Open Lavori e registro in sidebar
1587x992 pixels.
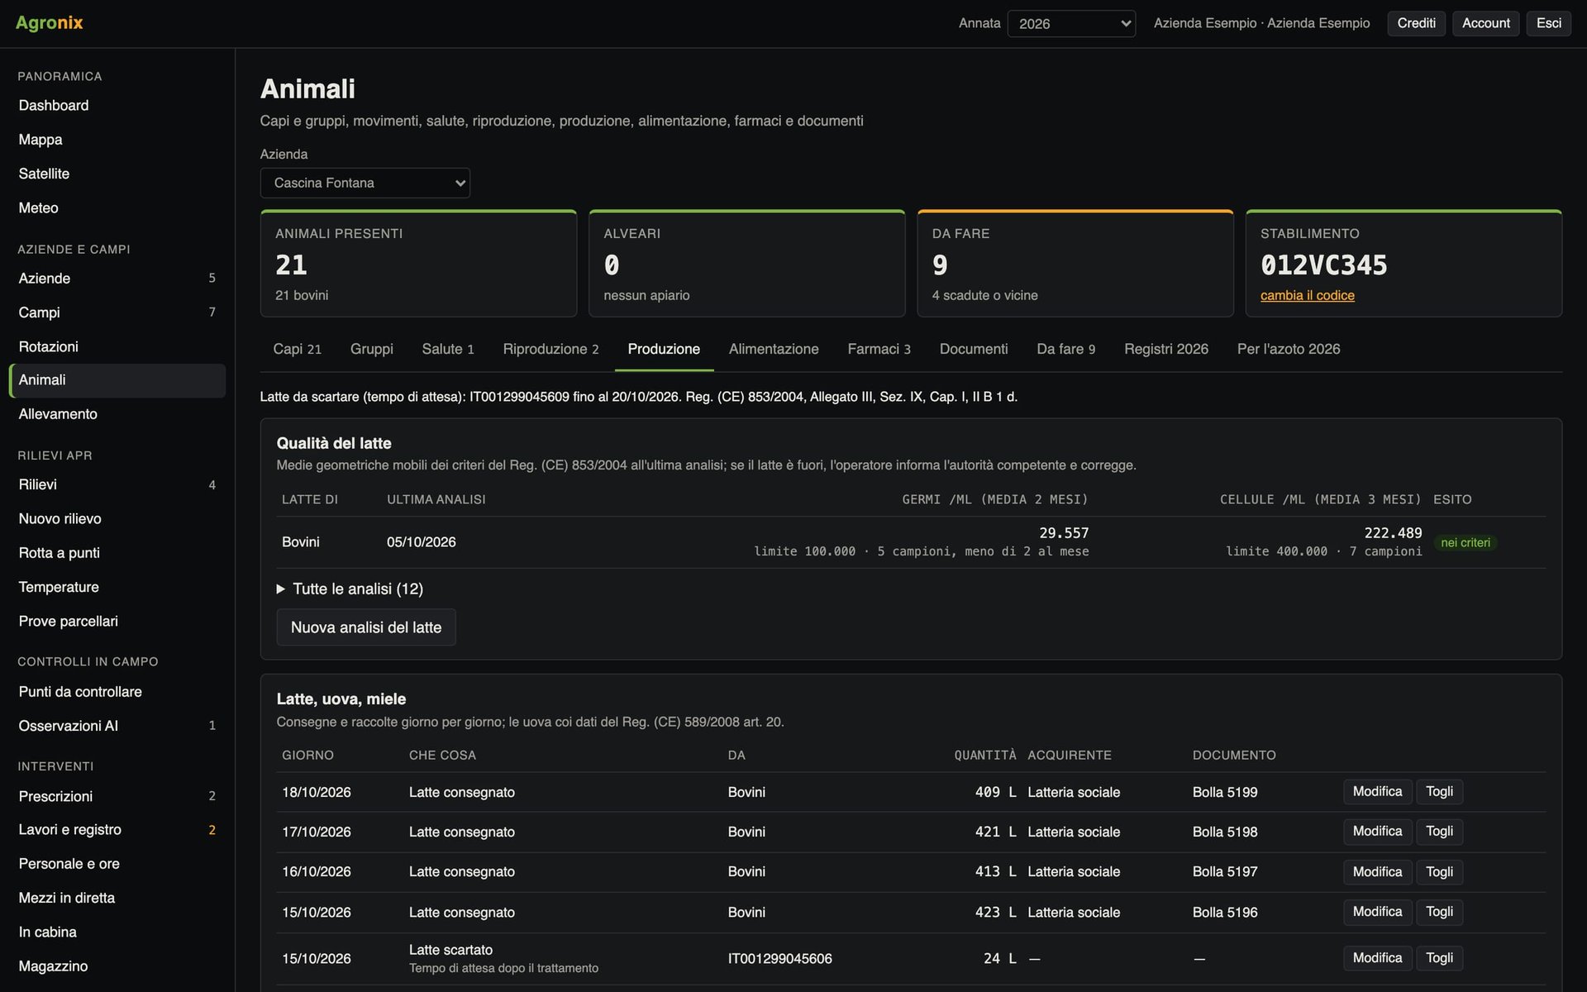117,830
